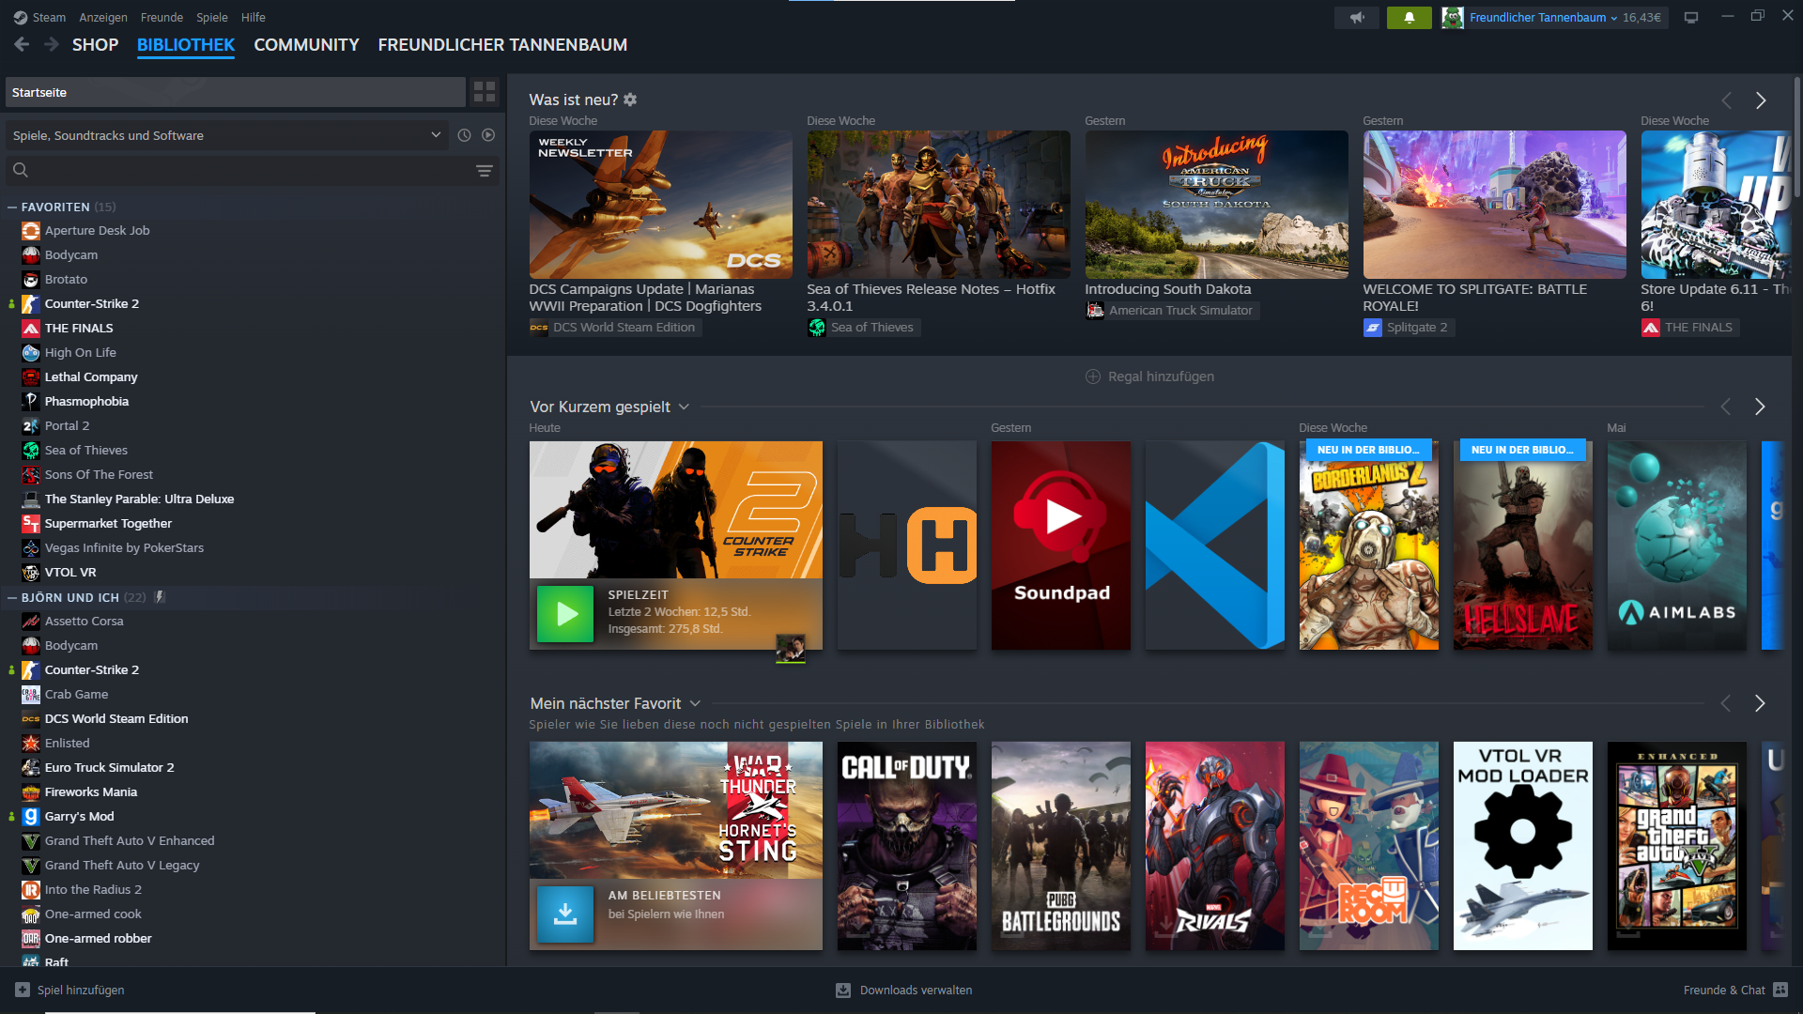Open the Spiele, Soundtracks und Software dropdown
Screen dimensions: 1803x1014
tap(226, 135)
